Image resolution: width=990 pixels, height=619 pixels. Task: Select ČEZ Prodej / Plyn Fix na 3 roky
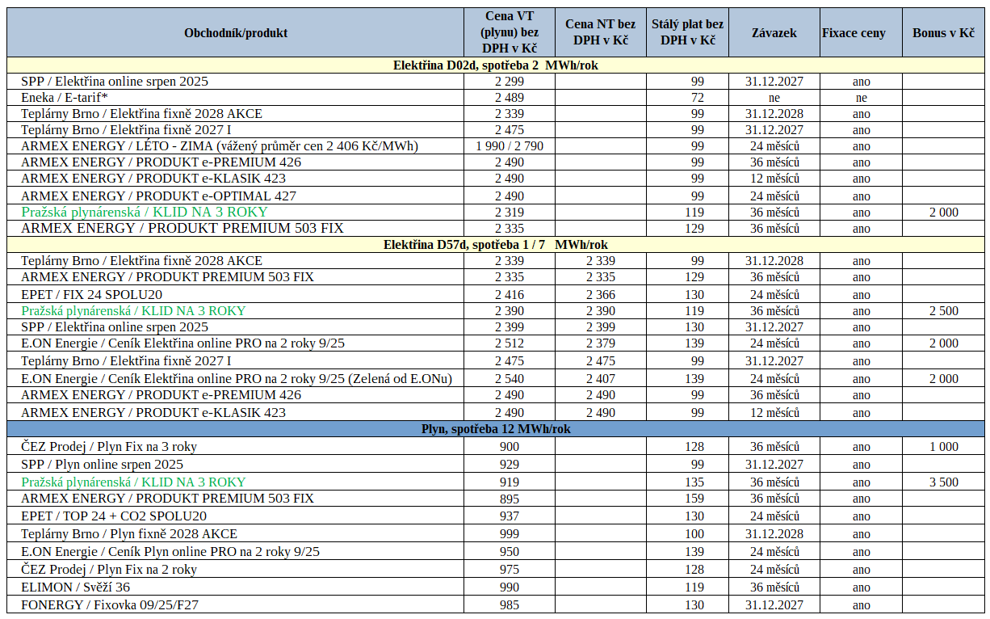[x=109, y=447]
